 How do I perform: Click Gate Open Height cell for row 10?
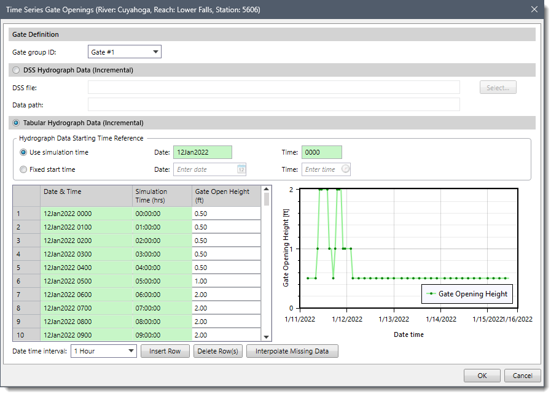(x=226, y=335)
